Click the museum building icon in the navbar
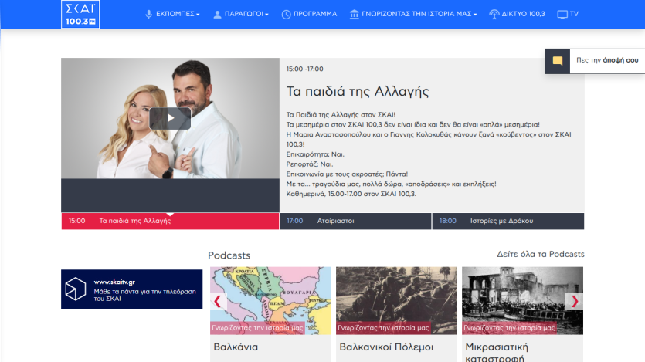This screenshot has width=645, height=362. point(355,15)
